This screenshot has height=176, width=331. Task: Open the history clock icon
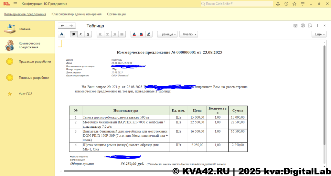286,4
